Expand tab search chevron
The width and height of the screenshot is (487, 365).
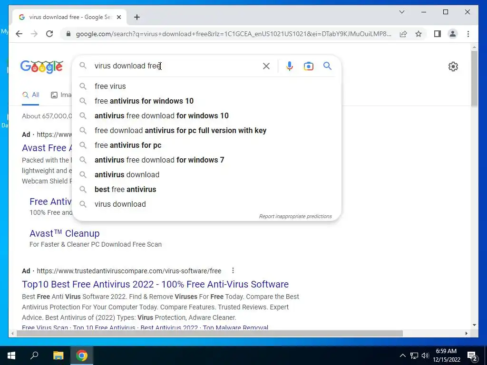coord(401,12)
